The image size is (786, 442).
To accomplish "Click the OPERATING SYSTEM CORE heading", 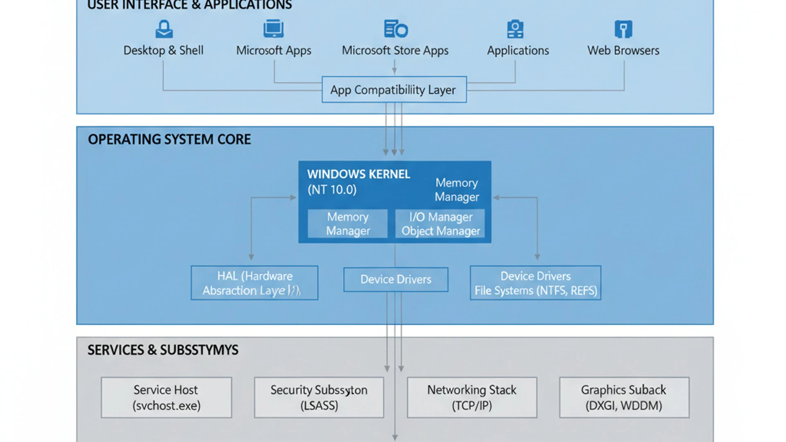I will [x=169, y=140].
